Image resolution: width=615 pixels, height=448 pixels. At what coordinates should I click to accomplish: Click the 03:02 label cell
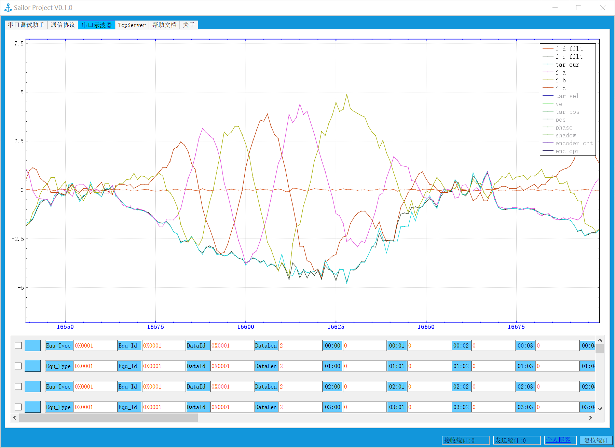461,407
